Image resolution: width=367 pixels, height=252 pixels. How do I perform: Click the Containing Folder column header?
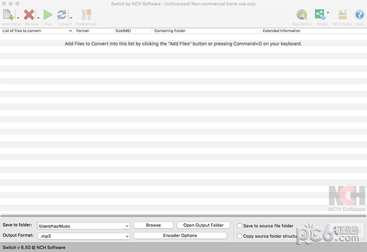[206, 31]
